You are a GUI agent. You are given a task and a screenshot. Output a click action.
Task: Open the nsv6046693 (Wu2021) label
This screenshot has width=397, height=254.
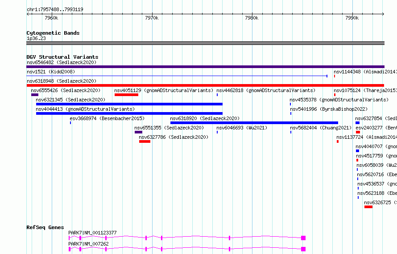[242, 128]
